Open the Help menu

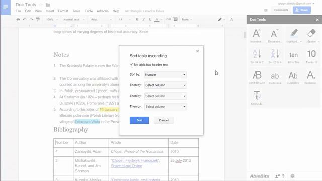[116, 11]
